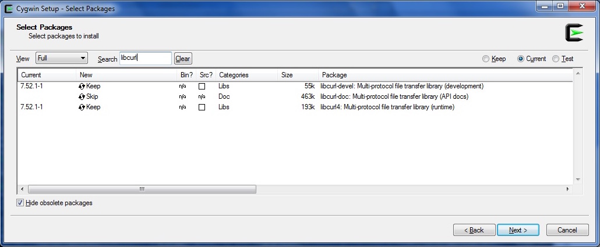
Task: Click the horizontal scrollbar left arrow
Action: [22, 189]
